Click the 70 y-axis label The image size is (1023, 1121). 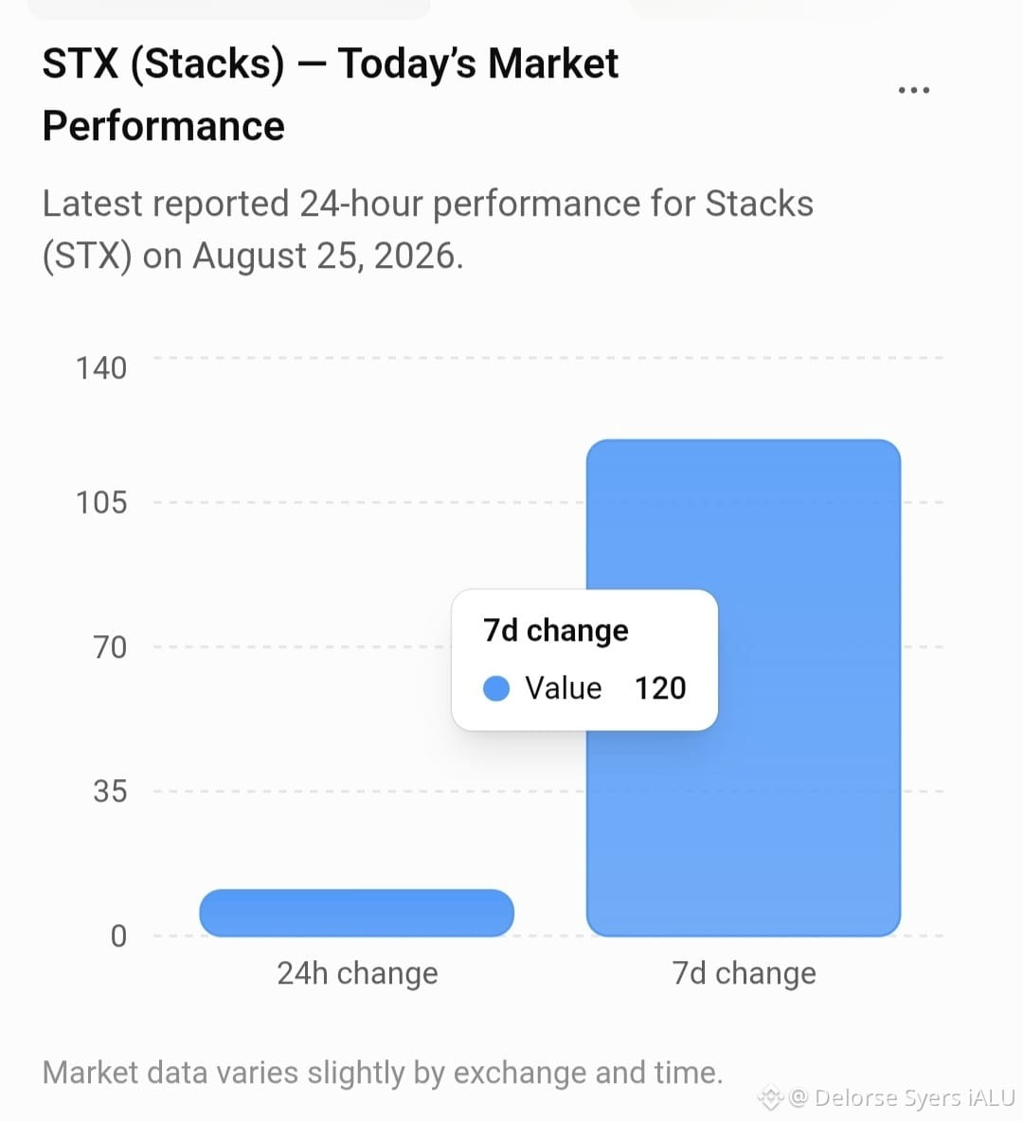pos(110,647)
